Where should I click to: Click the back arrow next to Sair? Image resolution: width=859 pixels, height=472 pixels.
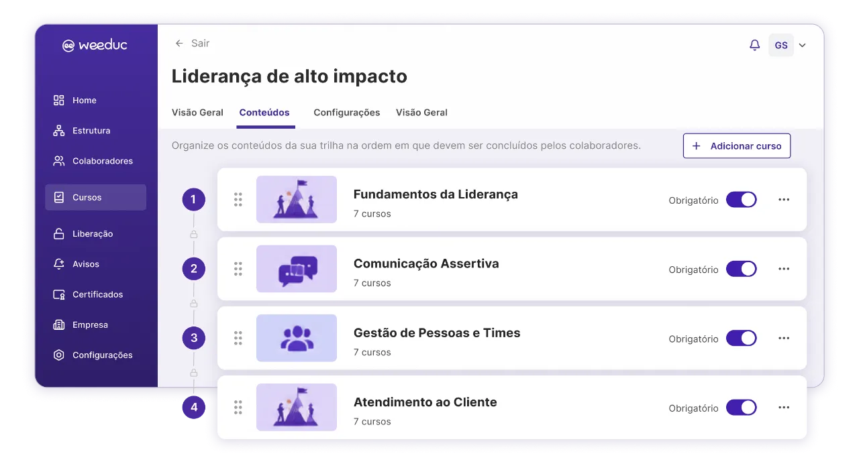(179, 43)
